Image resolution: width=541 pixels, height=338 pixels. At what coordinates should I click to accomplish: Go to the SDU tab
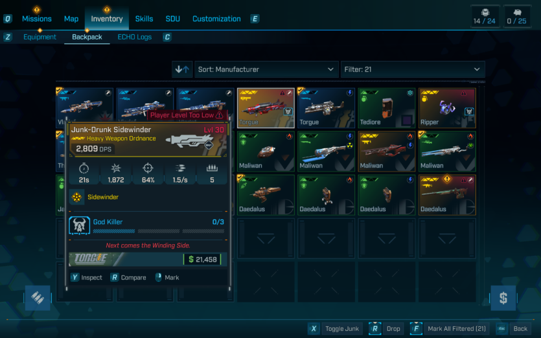(x=172, y=19)
